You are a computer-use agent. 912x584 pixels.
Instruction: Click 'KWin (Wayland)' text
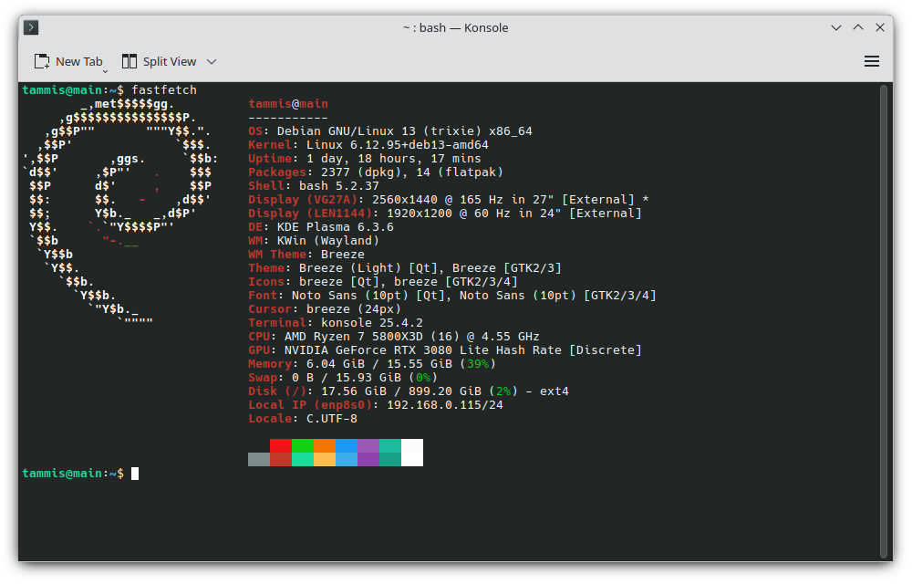coord(328,241)
